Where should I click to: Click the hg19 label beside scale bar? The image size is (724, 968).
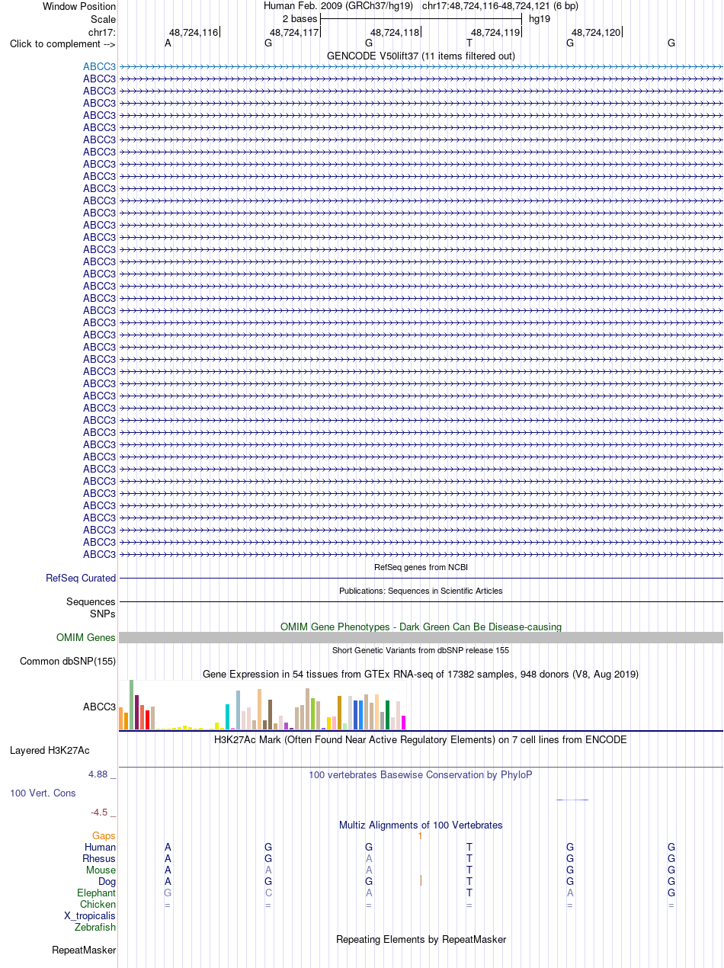pos(540,18)
